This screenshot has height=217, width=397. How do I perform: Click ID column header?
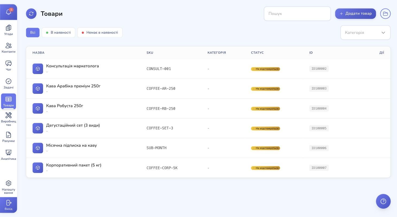[311, 53]
